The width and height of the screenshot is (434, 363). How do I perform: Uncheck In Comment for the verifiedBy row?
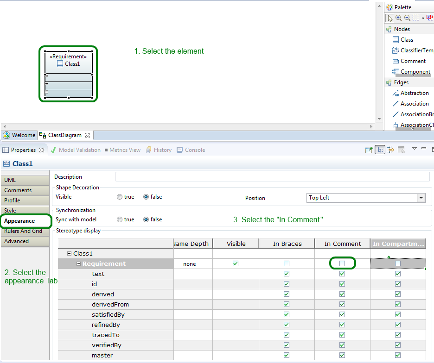pyautogui.click(x=342, y=345)
